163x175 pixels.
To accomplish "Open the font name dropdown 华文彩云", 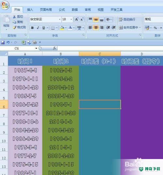I will pos(45,19).
